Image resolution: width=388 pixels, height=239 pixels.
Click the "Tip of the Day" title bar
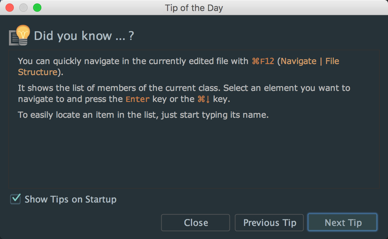pos(194,8)
